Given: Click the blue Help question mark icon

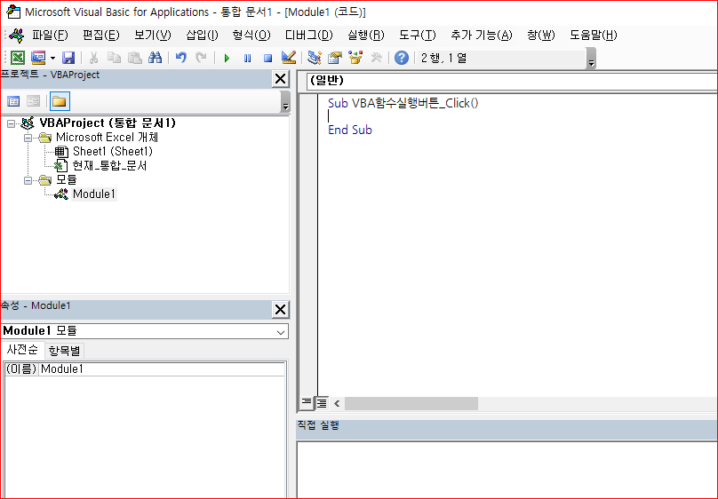Looking at the screenshot, I should tap(402, 58).
